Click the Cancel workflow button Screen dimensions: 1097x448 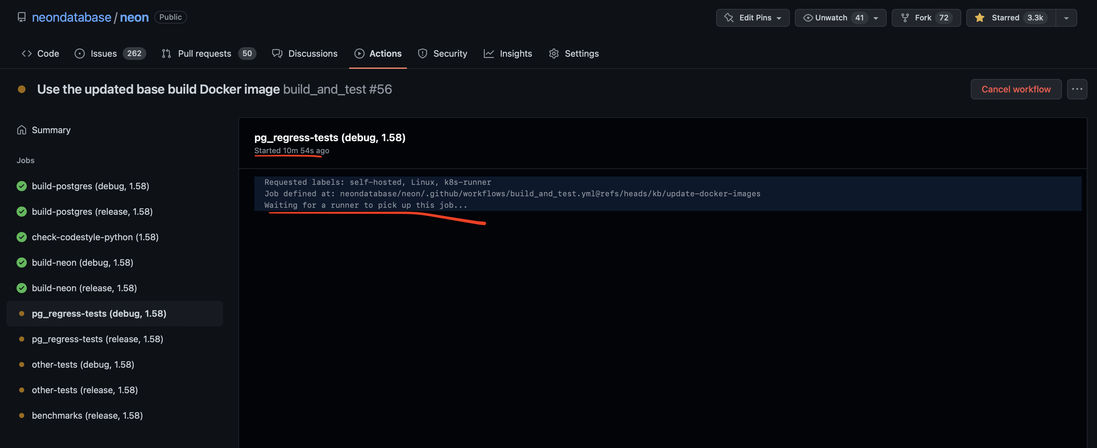(1016, 89)
